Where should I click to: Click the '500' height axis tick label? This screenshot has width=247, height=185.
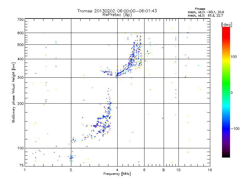pyautogui.click(x=20, y=45)
